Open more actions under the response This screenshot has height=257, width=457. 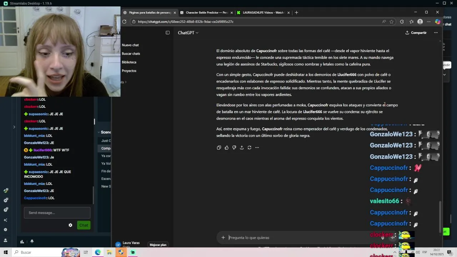257,147
